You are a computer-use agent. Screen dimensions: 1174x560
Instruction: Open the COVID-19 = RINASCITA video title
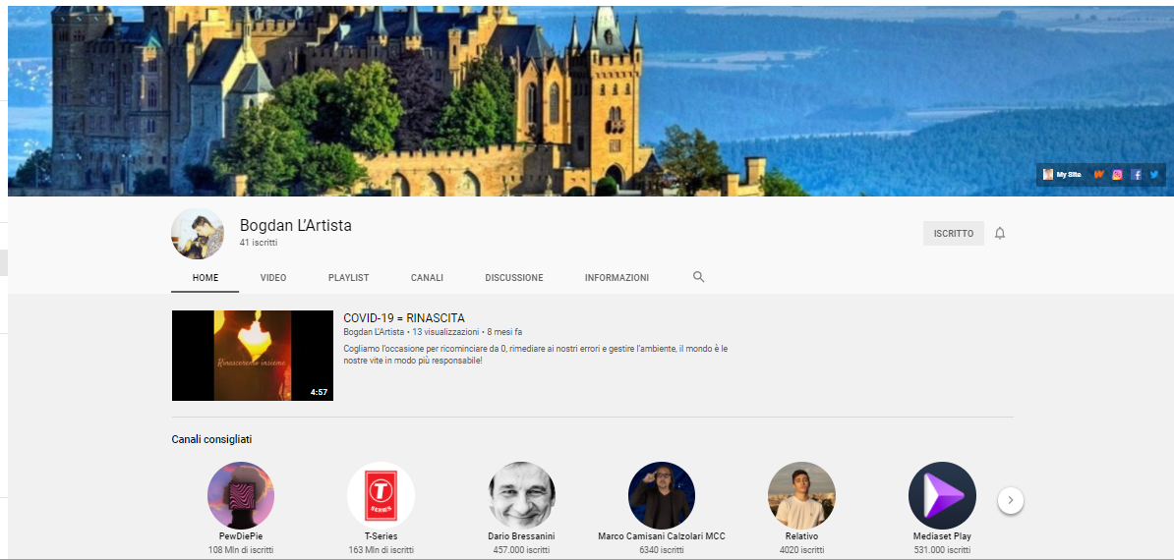(x=403, y=318)
